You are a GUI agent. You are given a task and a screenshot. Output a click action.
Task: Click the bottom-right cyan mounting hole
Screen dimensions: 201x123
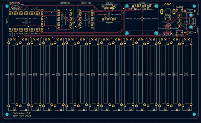click(194, 114)
